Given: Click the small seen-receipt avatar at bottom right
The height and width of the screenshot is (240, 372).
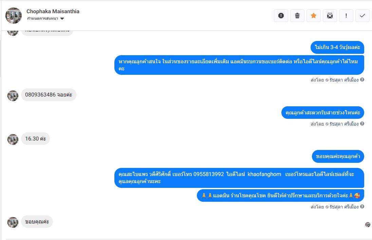Looking at the screenshot, I should (x=368, y=224).
